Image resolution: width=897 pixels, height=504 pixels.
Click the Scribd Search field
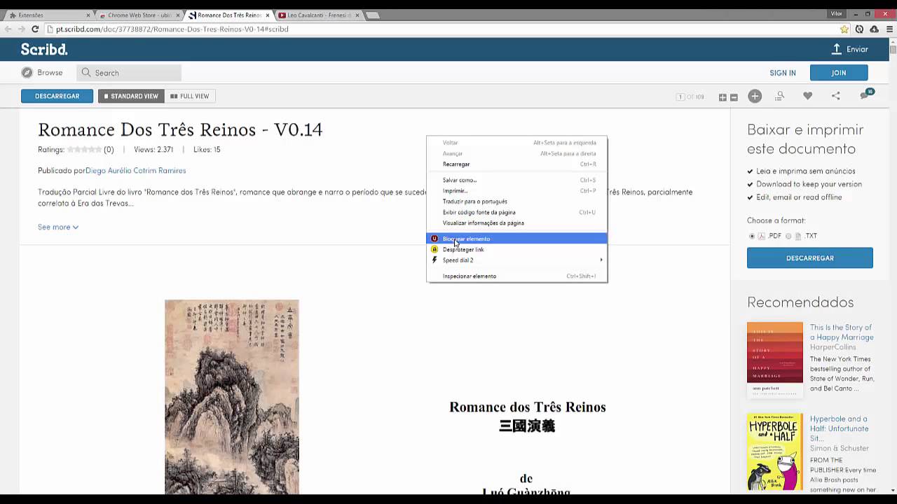(x=130, y=72)
